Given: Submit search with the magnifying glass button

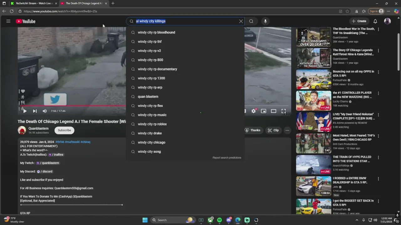Looking at the screenshot, I should tap(251, 21).
